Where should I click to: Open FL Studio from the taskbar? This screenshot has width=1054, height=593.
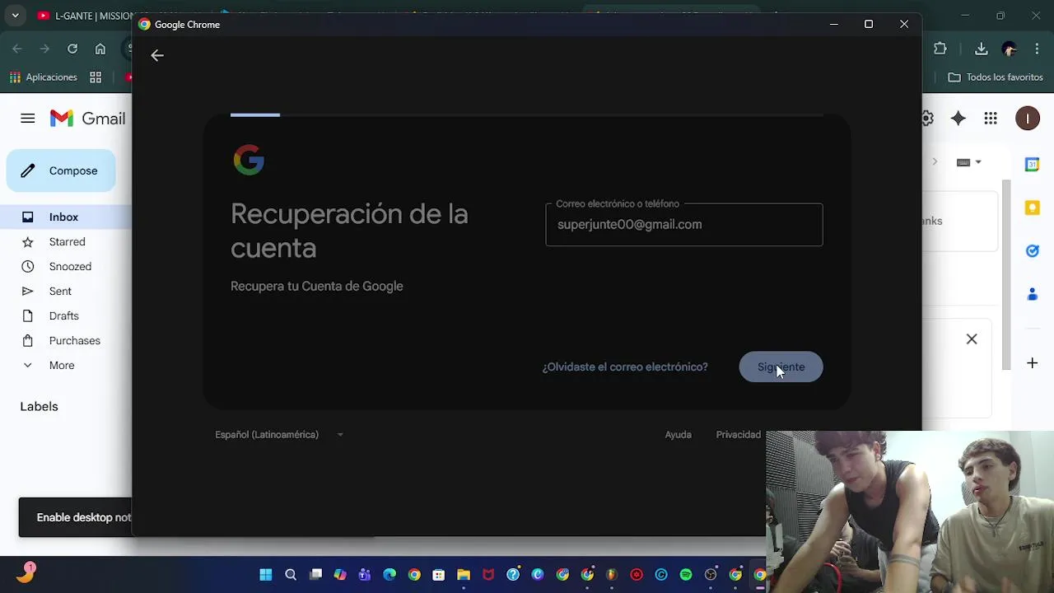[x=612, y=575]
